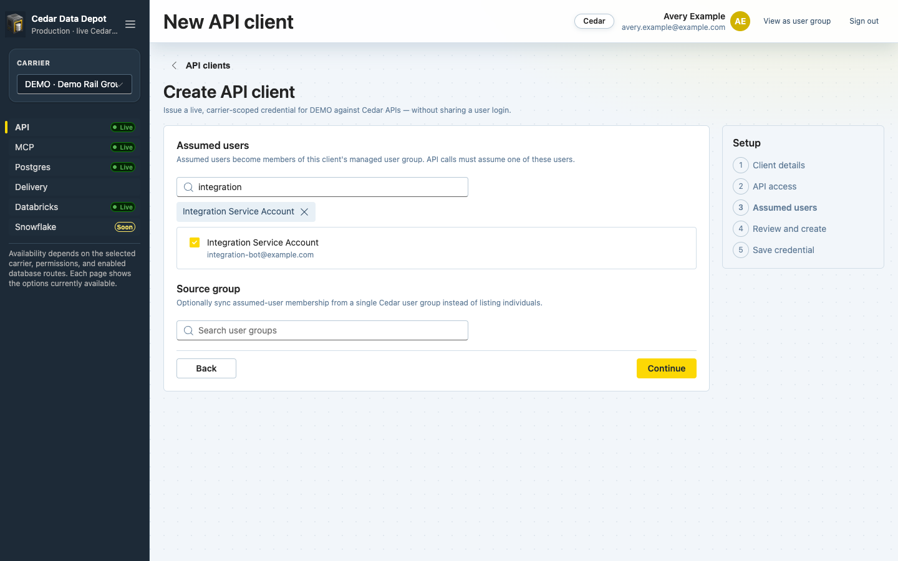This screenshot has height=561, width=898.
Task: Click the Continue button
Action: point(666,368)
